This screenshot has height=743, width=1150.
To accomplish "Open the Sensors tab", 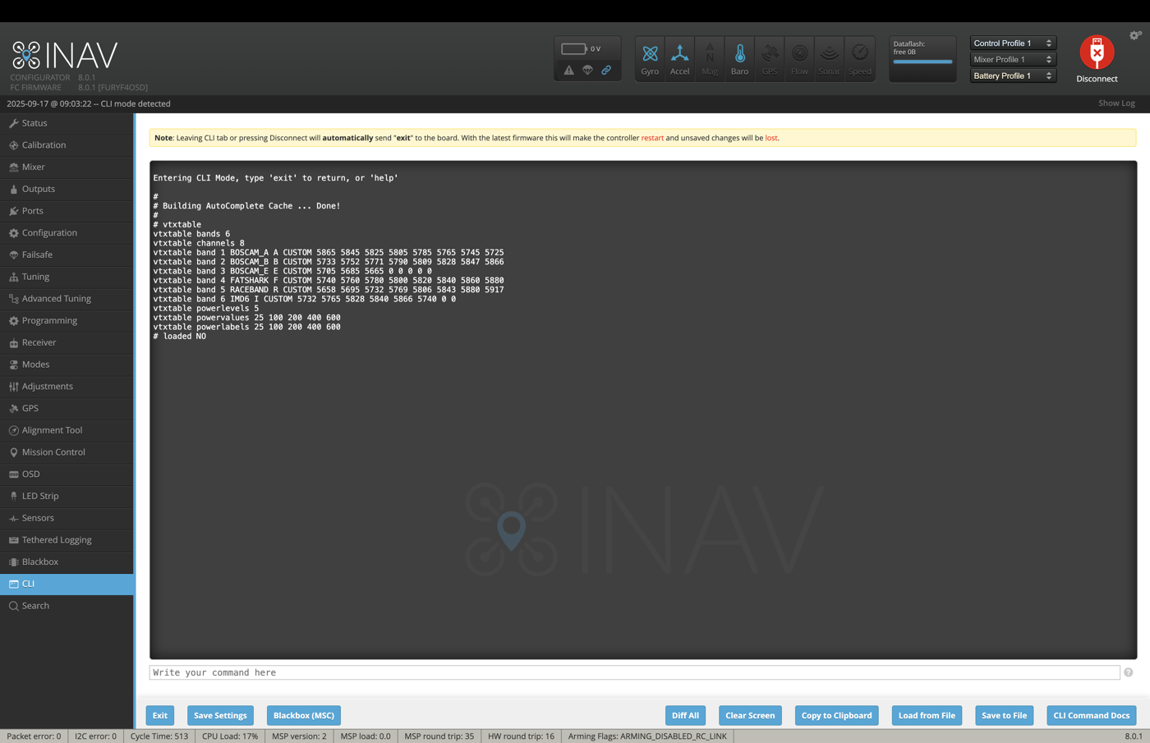I will [x=67, y=518].
